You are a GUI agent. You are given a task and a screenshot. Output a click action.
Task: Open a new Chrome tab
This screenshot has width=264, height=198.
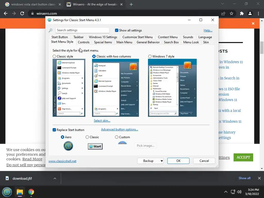(131, 5)
